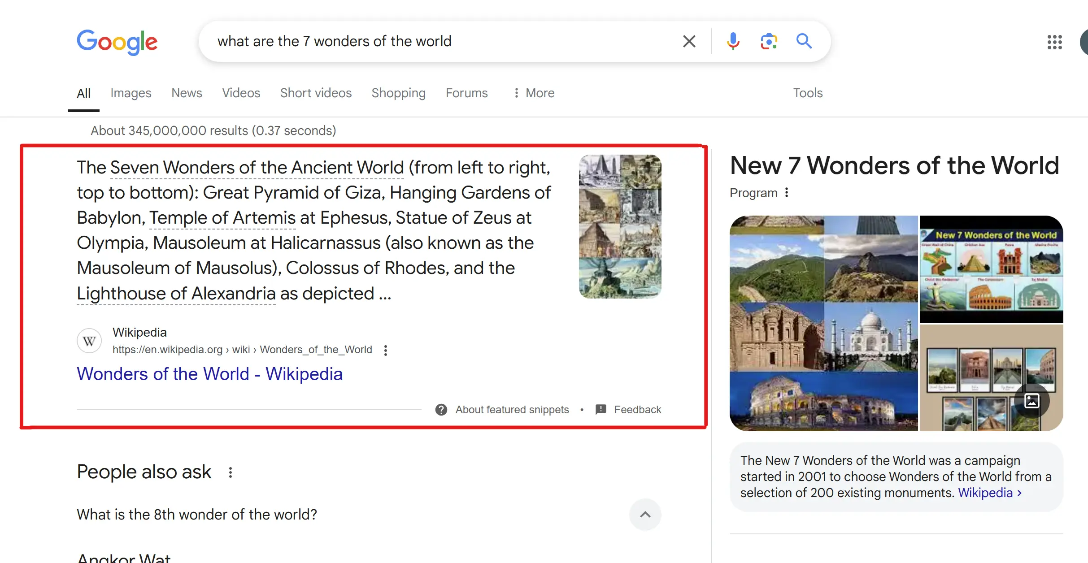Click the Google logo
1088x563 pixels.
coord(117,42)
